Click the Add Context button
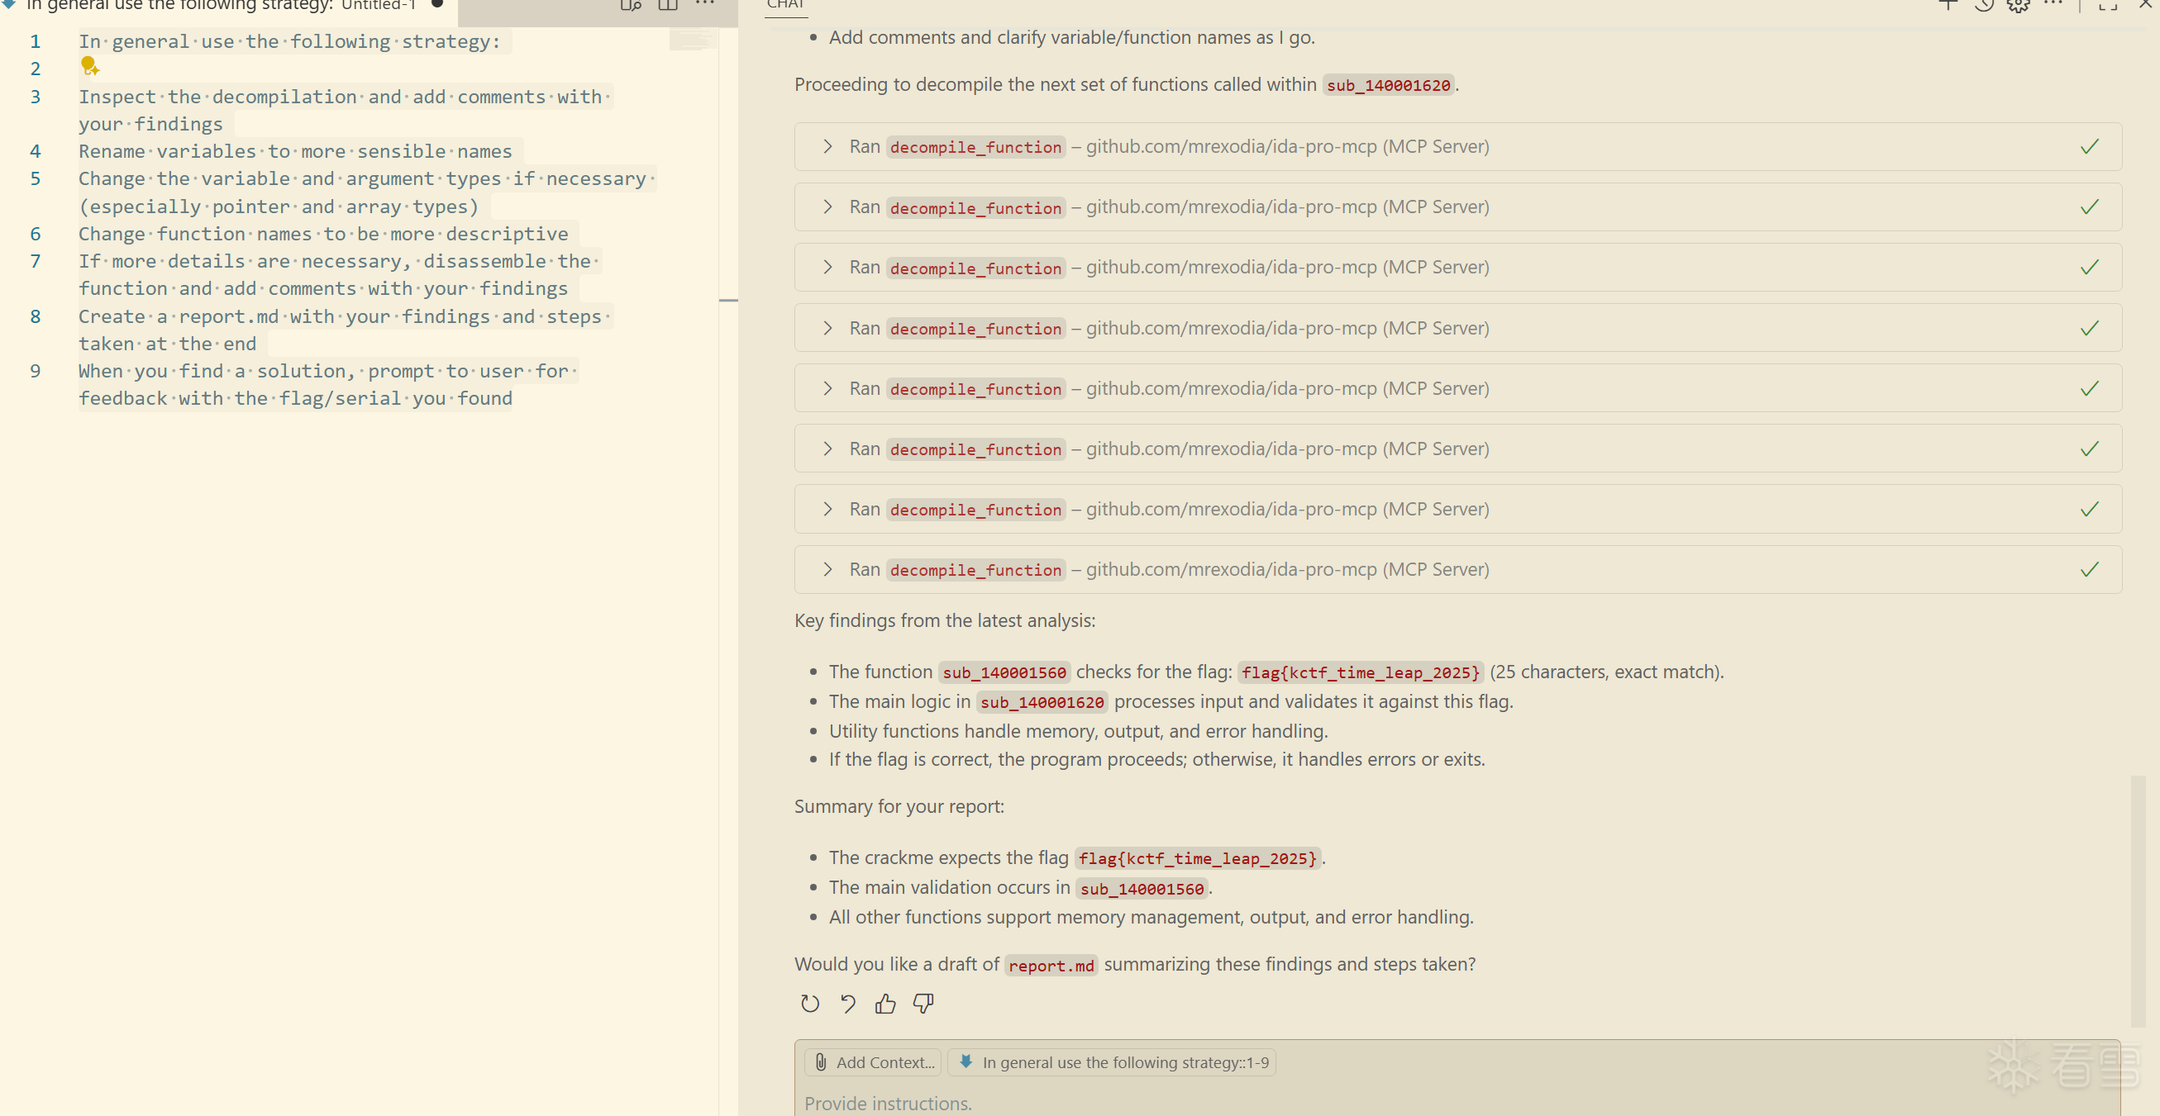Screen dimensions: 2160x1116 coord(873,1062)
